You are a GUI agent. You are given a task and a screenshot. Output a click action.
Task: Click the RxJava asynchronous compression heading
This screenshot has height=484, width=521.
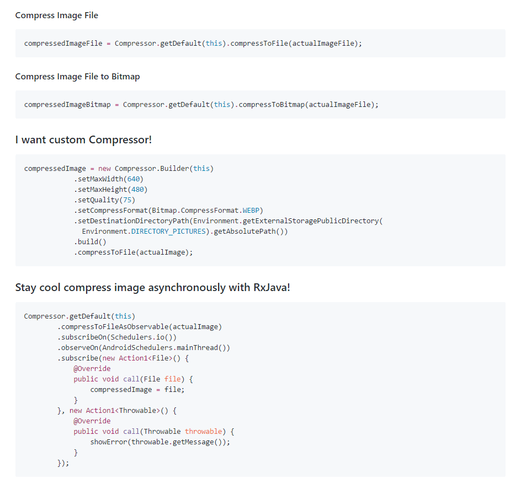point(152,288)
